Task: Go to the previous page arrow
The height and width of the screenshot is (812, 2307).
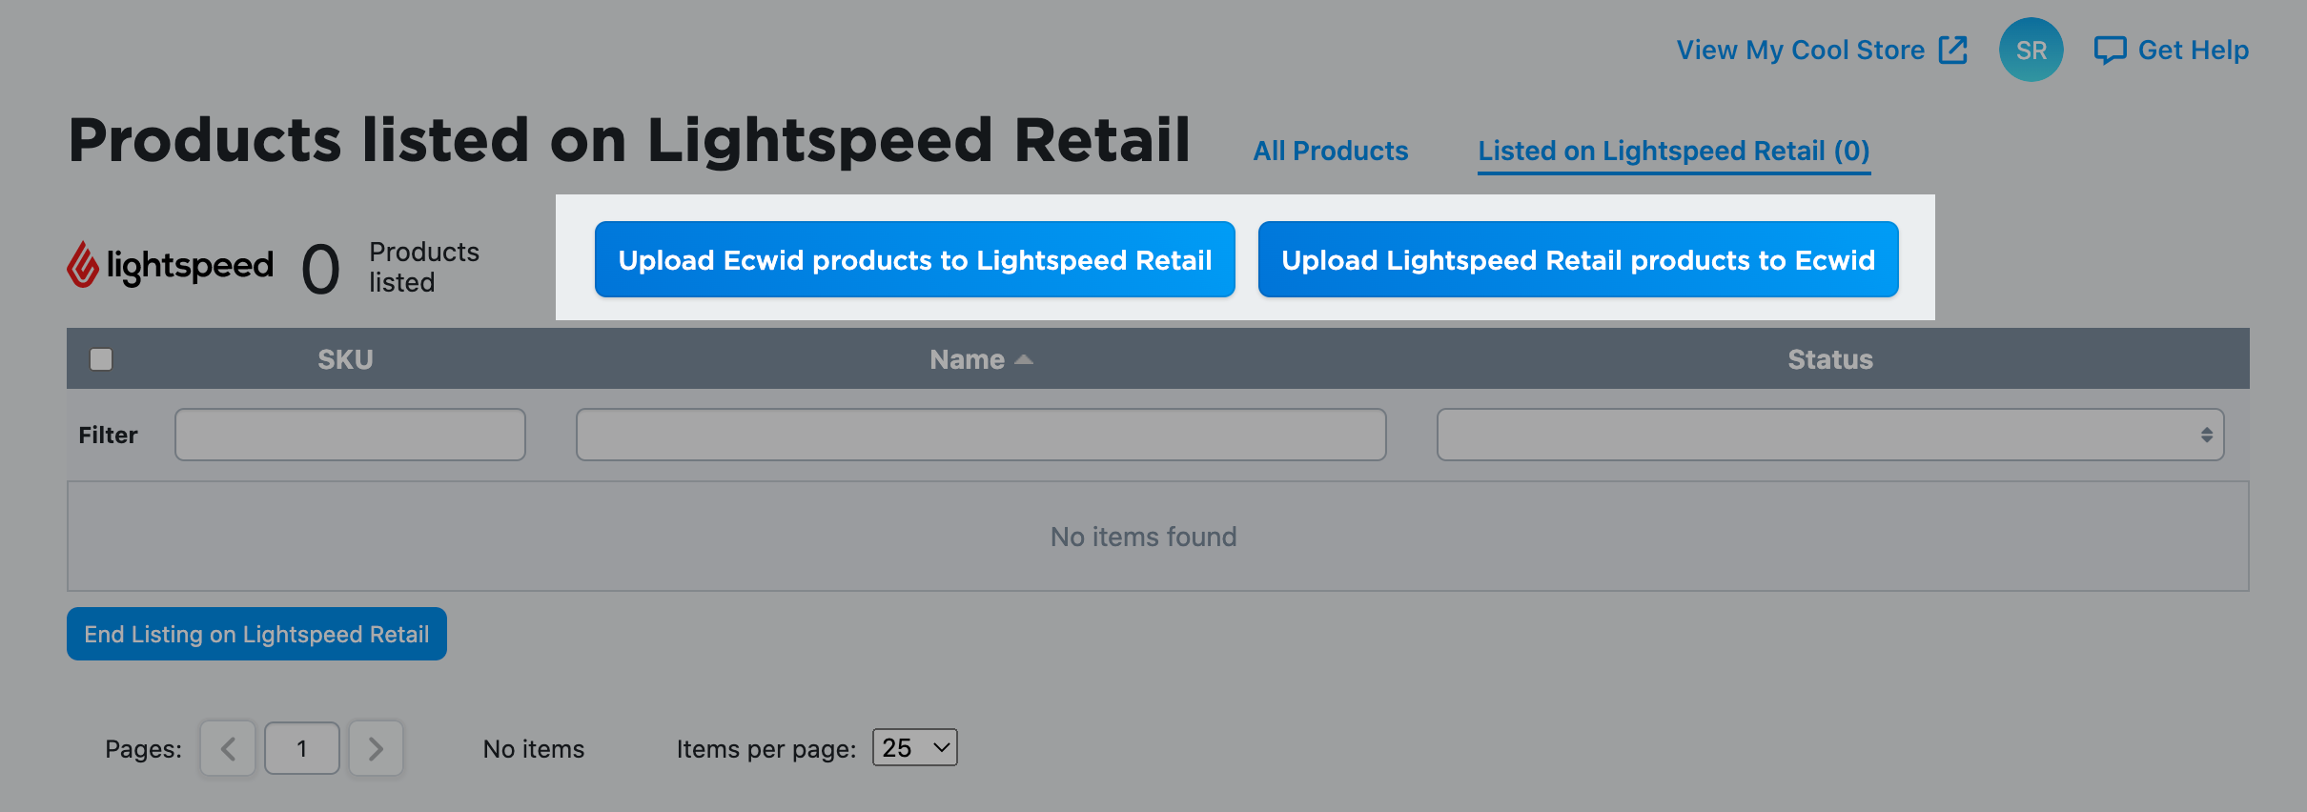Action: (228, 748)
